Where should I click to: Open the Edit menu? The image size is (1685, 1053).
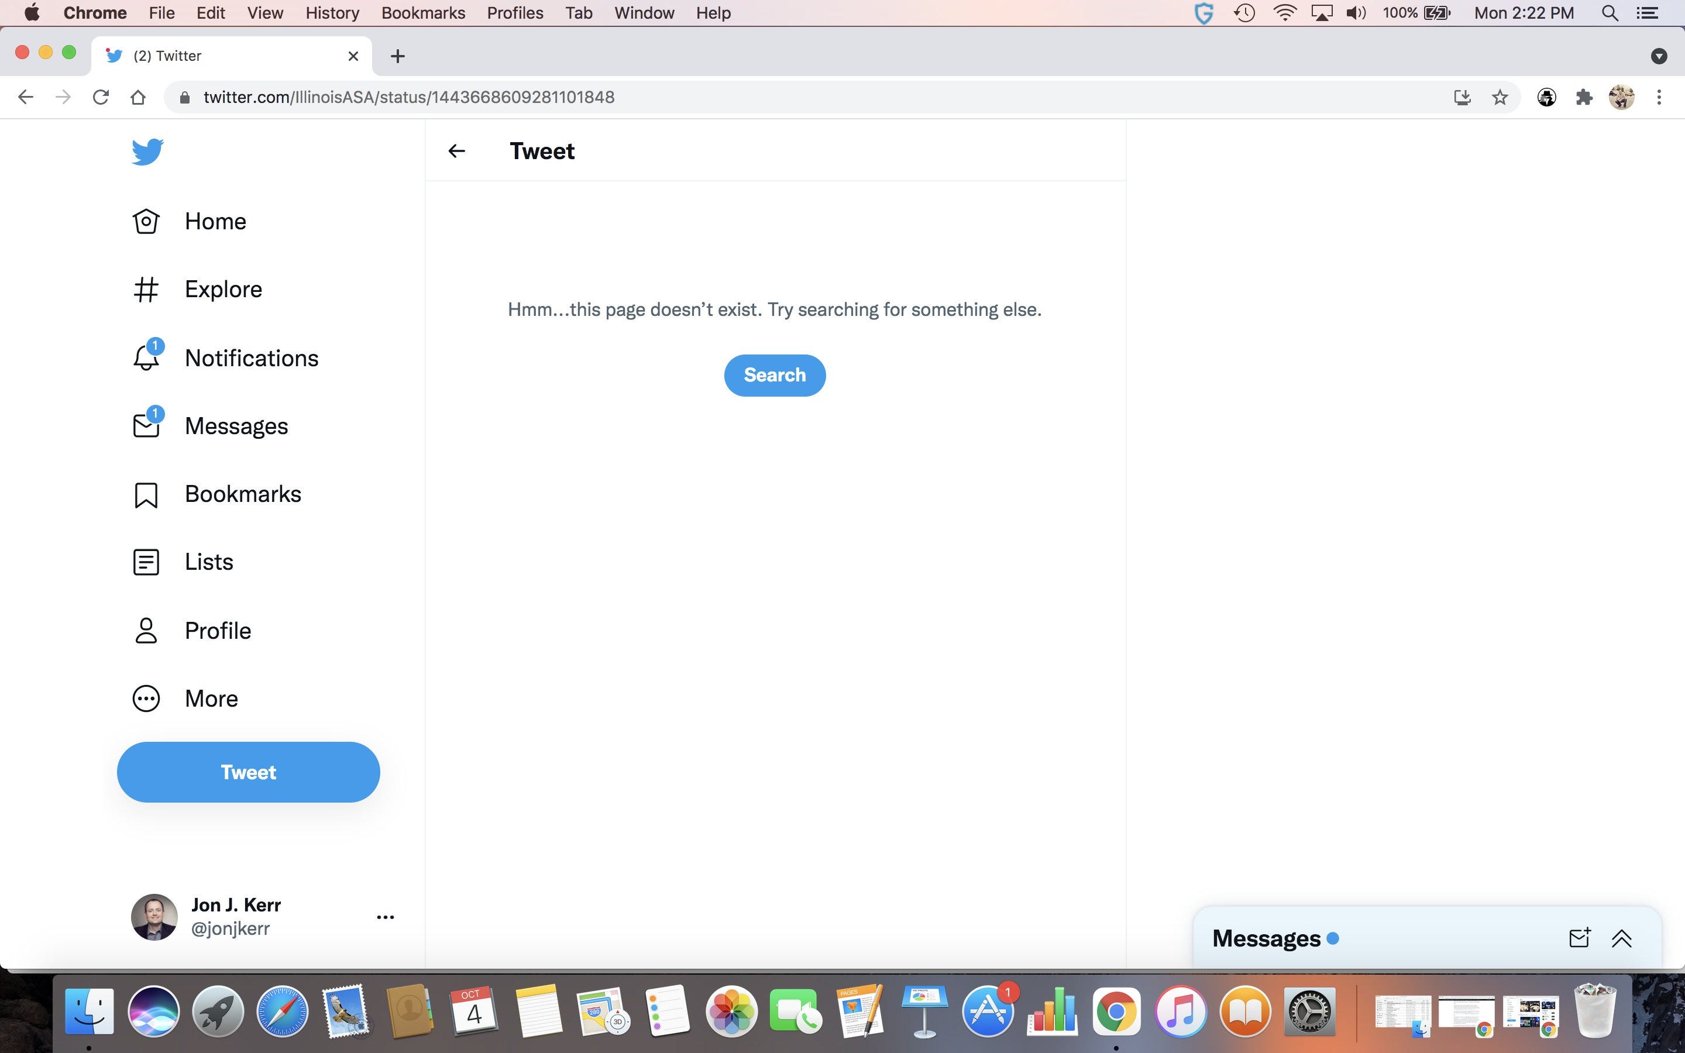click(210, 12)
